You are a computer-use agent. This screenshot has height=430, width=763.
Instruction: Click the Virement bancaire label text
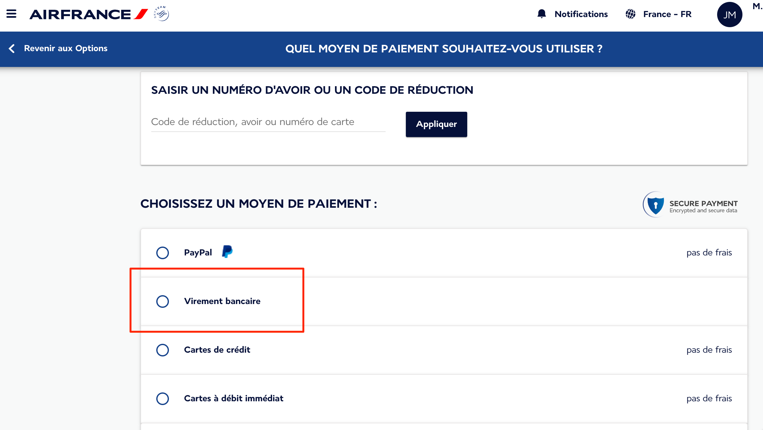coord(222,301)
